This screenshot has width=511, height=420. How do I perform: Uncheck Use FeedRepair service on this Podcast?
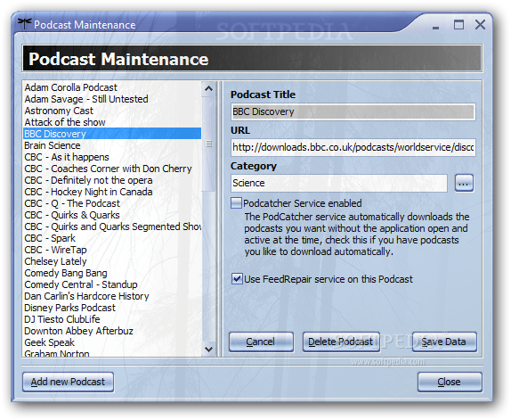tap(237, 279)
